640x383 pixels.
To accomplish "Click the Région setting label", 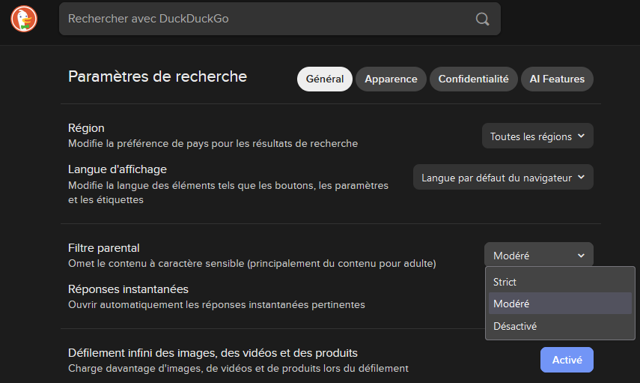I will point(86,128).
